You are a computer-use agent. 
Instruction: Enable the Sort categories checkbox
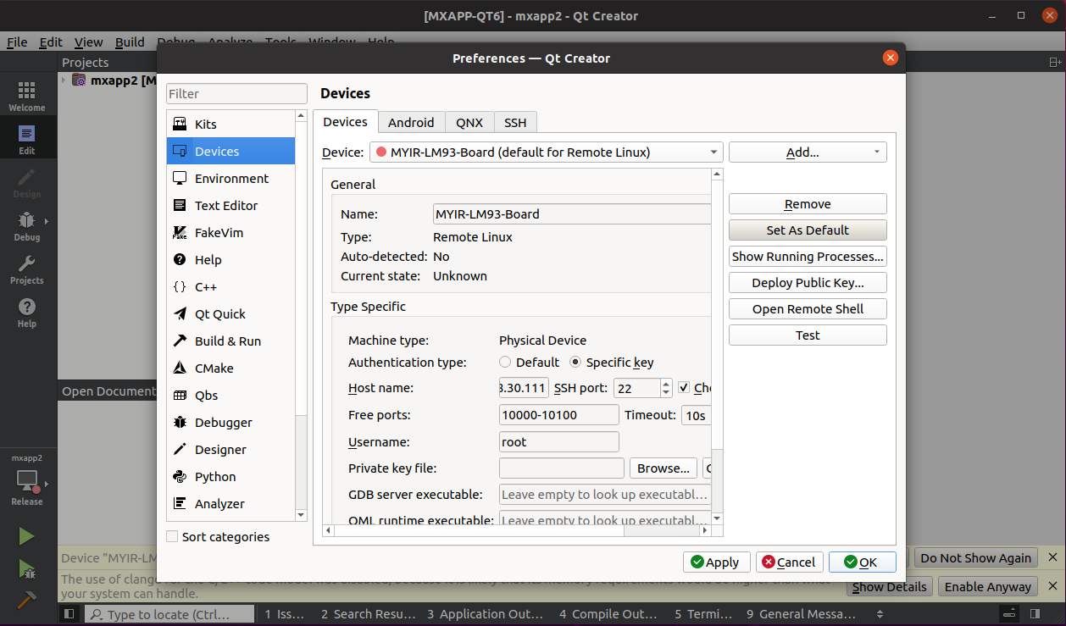point(173,536)
